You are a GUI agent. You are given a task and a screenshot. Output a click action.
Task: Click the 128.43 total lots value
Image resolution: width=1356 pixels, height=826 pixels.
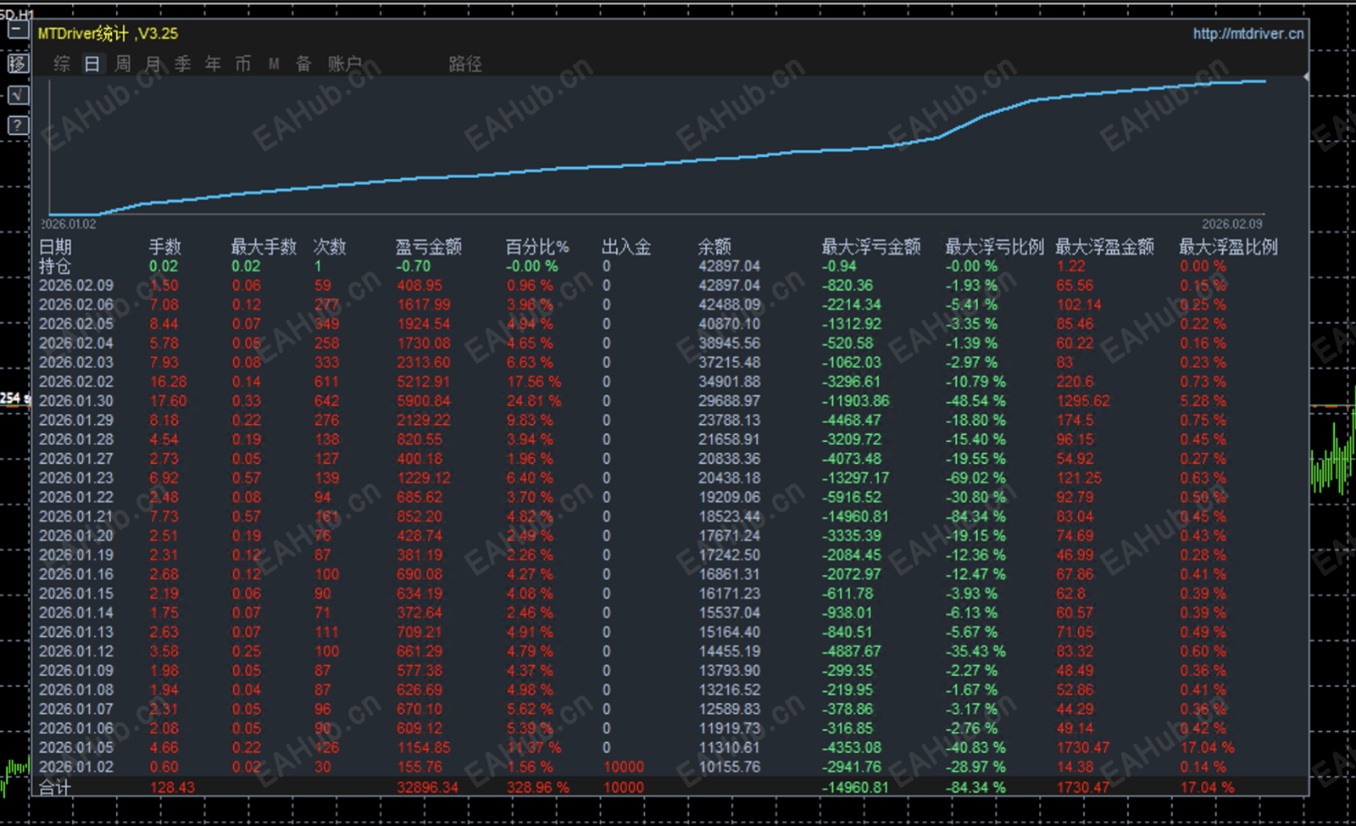coord(172,787)
